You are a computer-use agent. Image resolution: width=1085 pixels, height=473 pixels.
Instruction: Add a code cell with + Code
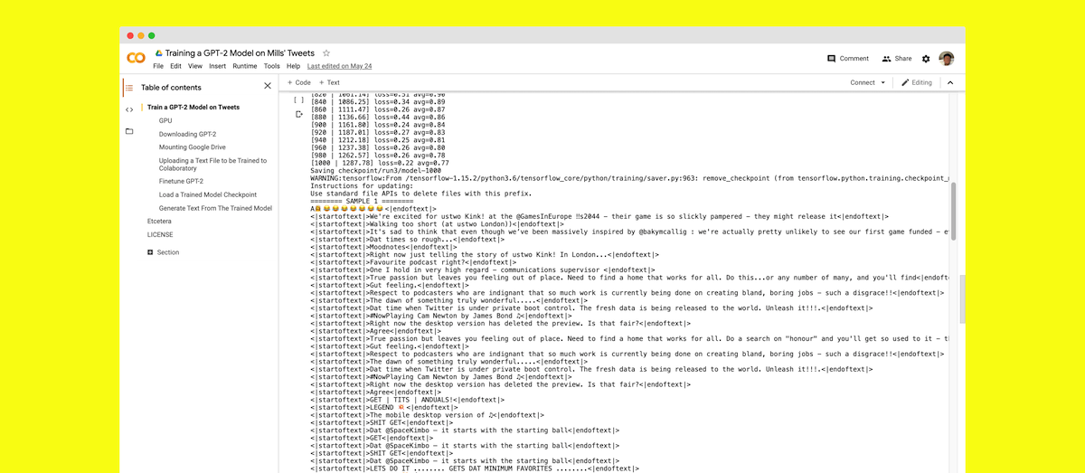pos(298,82)
